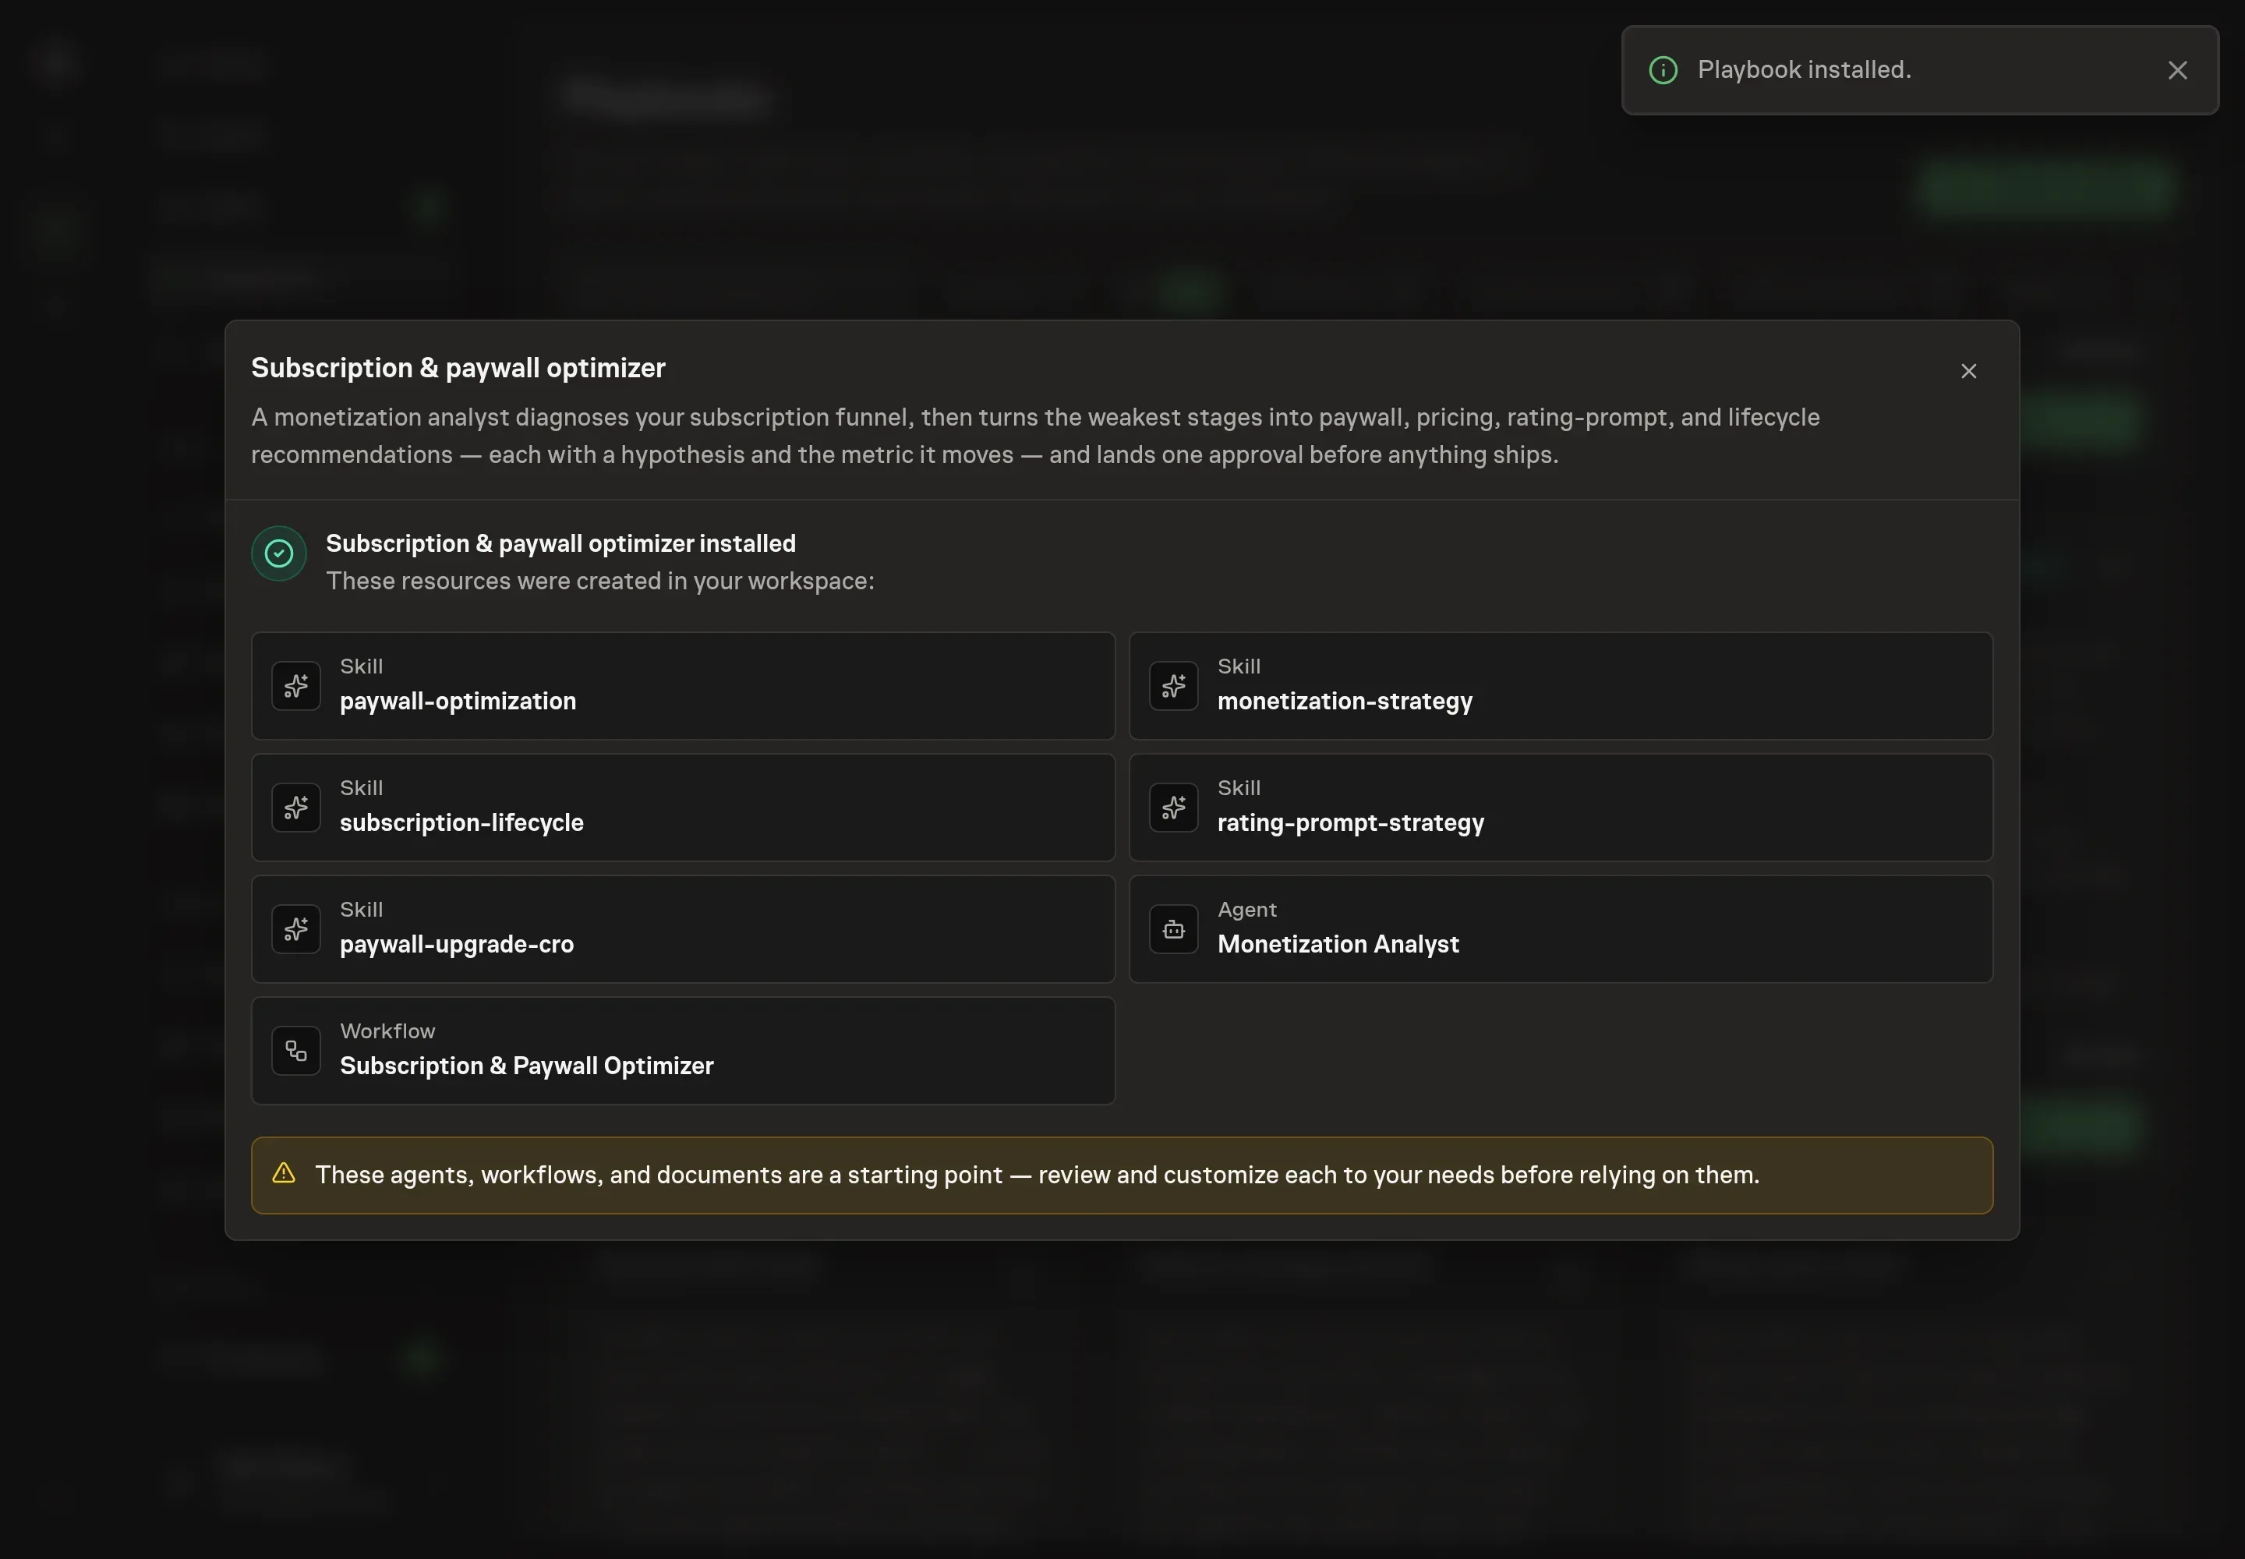The width and height of the screenshot is (2245, 1559).
Task: Dismiss the Playbook installed notification
Action: [x=2176, y=70]
